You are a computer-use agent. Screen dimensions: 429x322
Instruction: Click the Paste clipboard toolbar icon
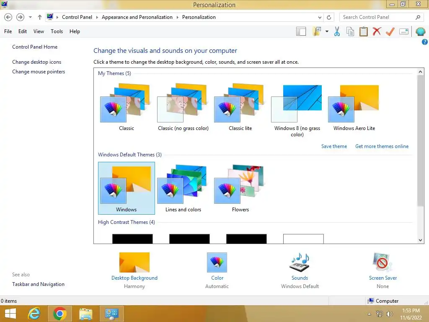tap(363, 31)
